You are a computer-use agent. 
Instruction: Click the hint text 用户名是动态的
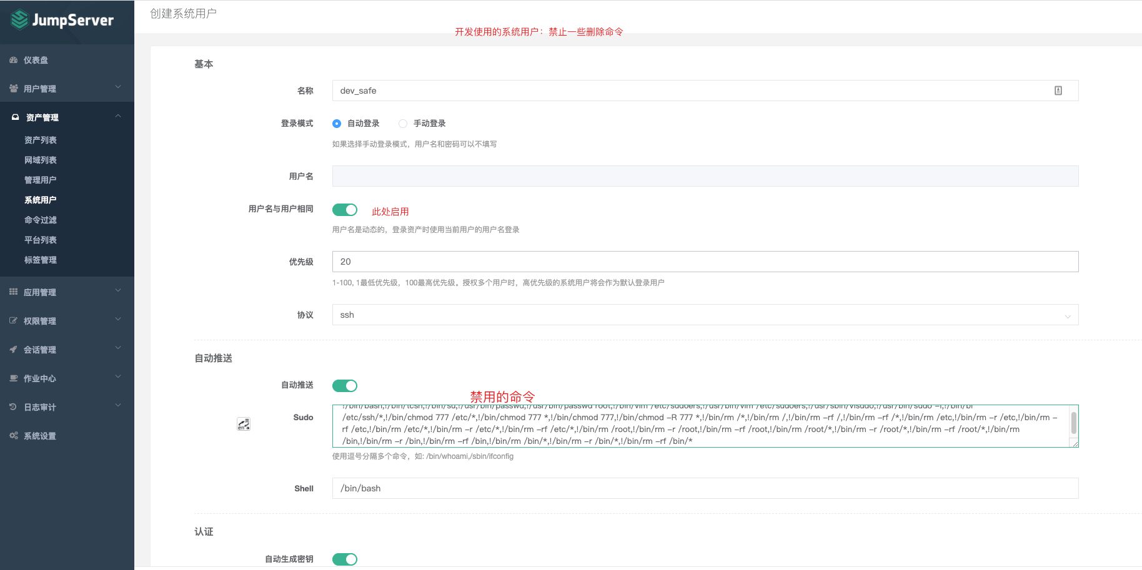click(x=426, y=230)
